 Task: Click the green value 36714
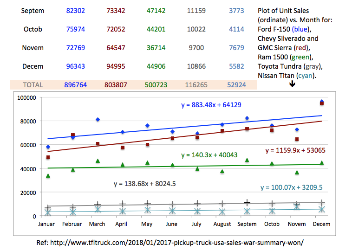[156, 48]
